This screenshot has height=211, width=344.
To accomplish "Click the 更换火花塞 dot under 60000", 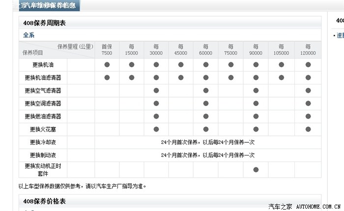I will (206, 129).
